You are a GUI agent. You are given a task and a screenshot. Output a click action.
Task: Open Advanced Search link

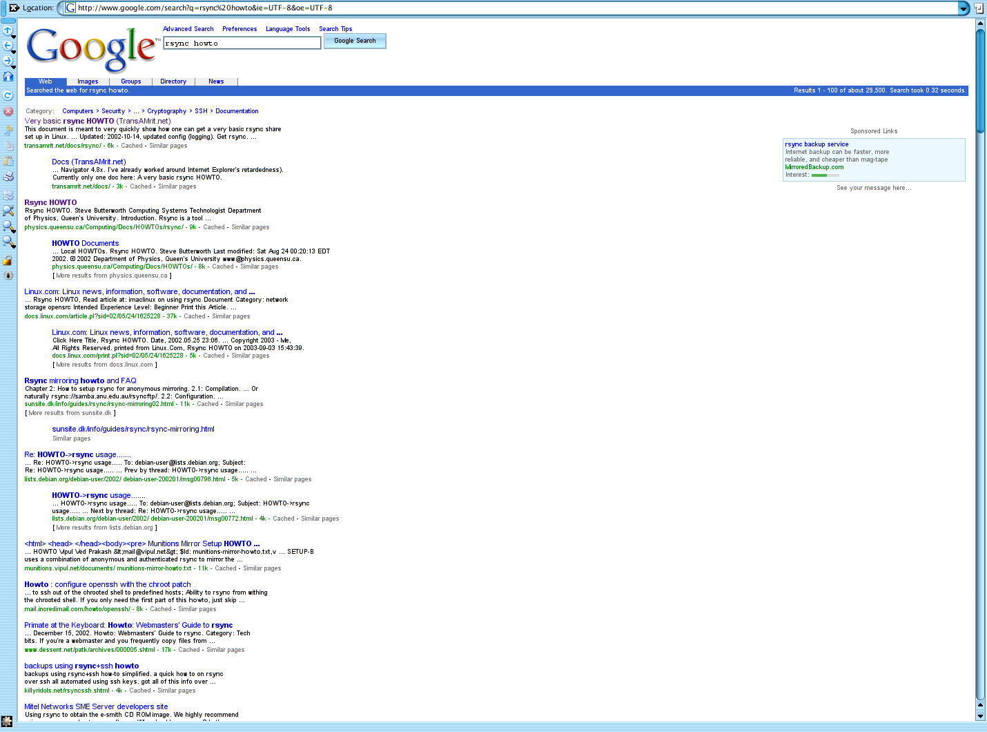pos(188,29)
